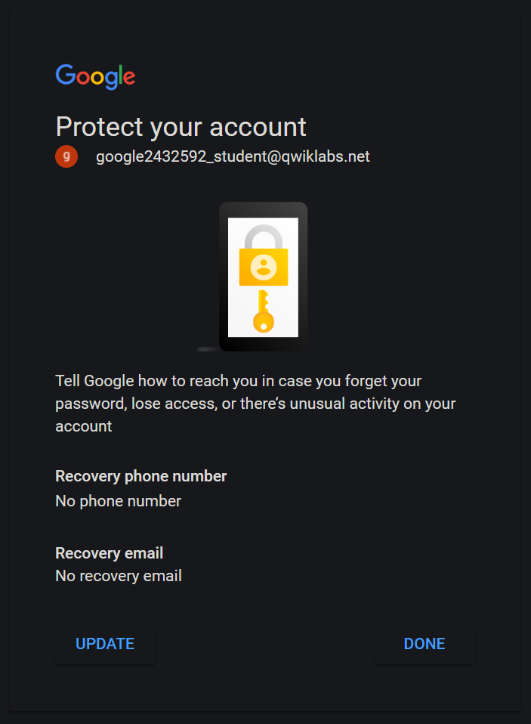Click the blue 'G' letter in the Google logo
This screenshot has height=724, width=531.
pyautogui.click(x=66, y=74)
